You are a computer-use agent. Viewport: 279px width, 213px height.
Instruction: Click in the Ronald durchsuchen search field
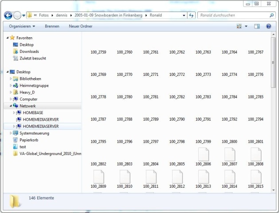pos(233,16)
